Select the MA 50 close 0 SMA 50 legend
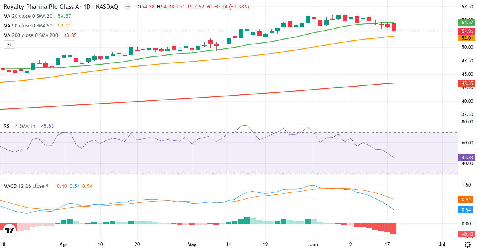Screen dimensions: 477x250 pos(28,26)
